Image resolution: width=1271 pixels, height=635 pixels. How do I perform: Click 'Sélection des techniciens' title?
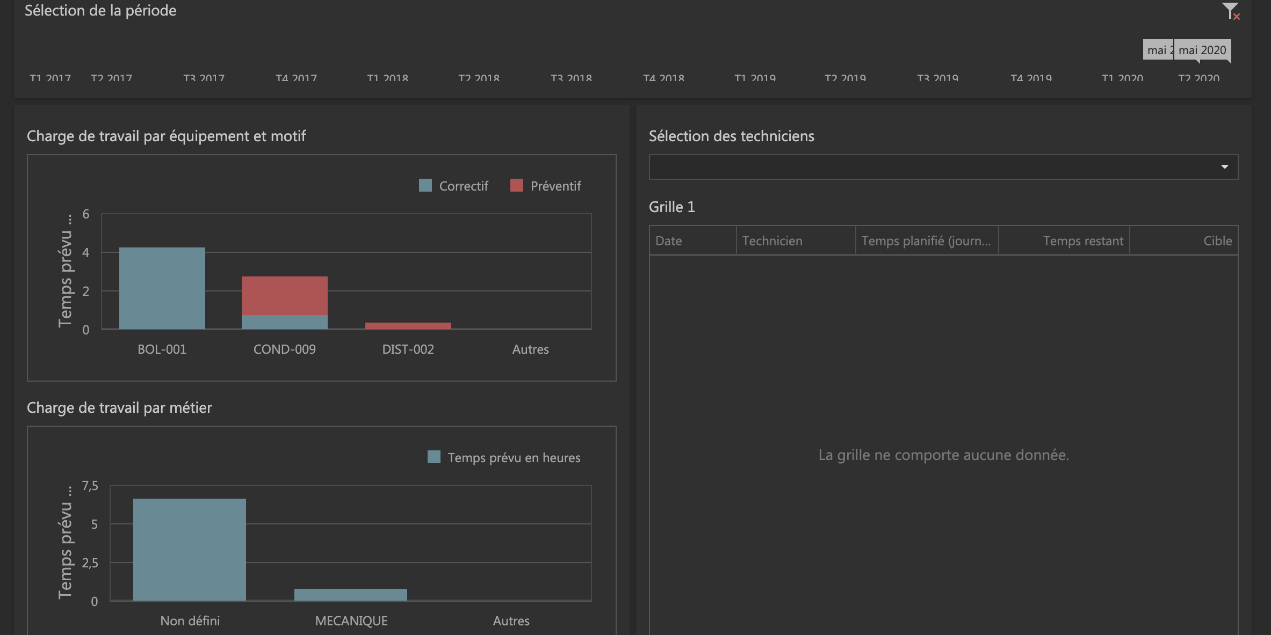point(732,136)
